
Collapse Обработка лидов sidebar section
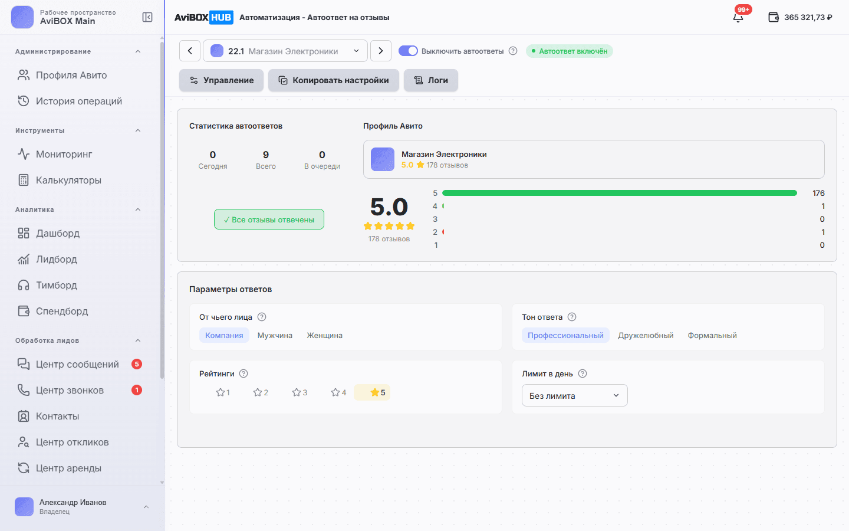[138, 340]
